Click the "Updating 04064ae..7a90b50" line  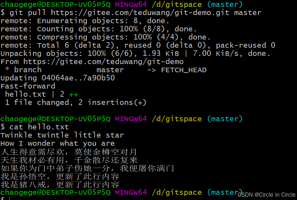click(58, 78)
